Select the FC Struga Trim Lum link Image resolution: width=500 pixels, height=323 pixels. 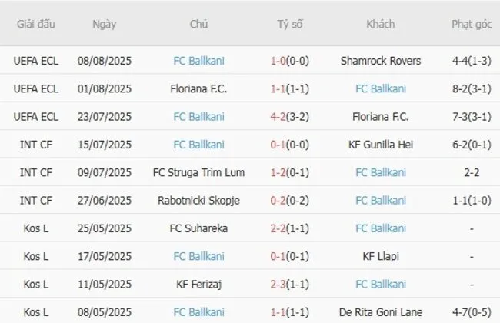pos(198,172)
